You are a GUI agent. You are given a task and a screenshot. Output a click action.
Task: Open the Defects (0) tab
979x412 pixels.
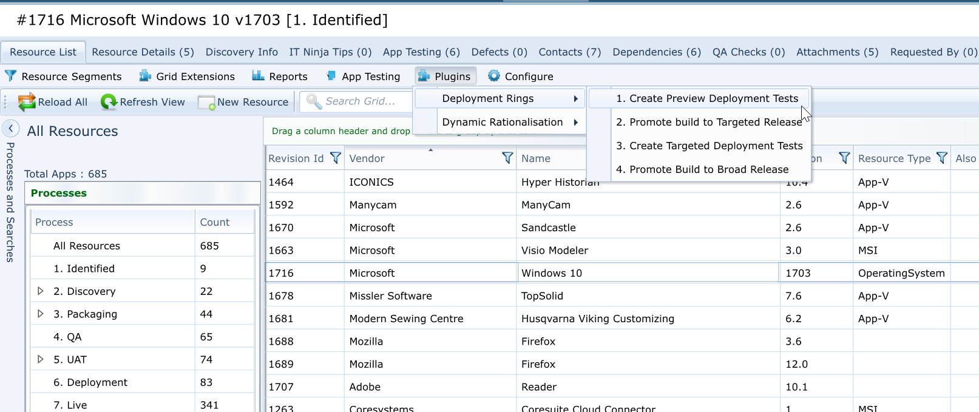(499, 52)
